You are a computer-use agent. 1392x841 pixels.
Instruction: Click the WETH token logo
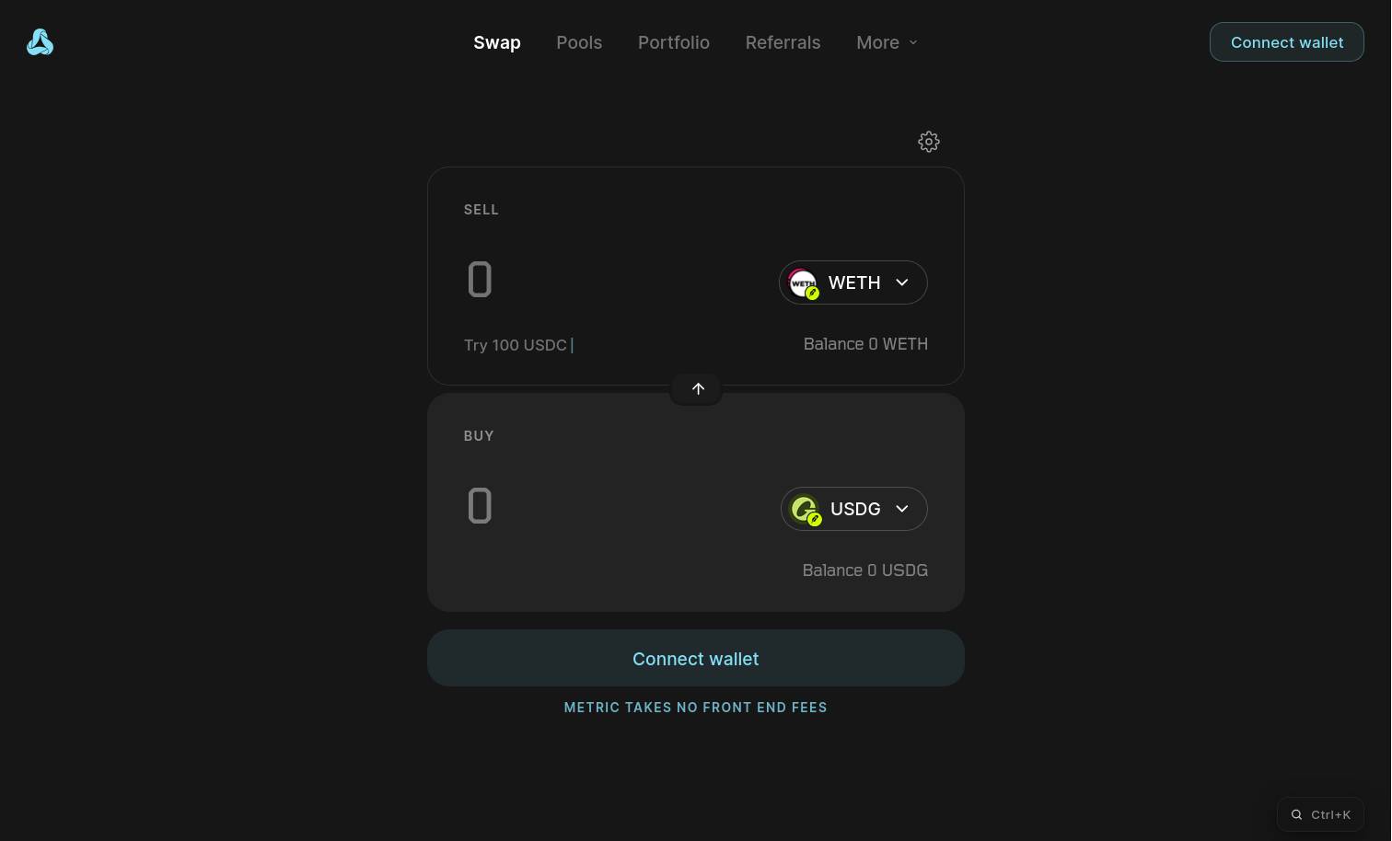[x=804, y=282]
